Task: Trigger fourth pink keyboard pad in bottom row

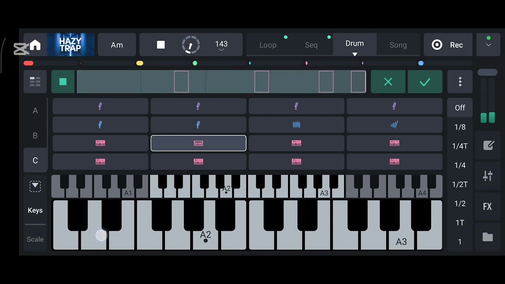Action: 395,162
